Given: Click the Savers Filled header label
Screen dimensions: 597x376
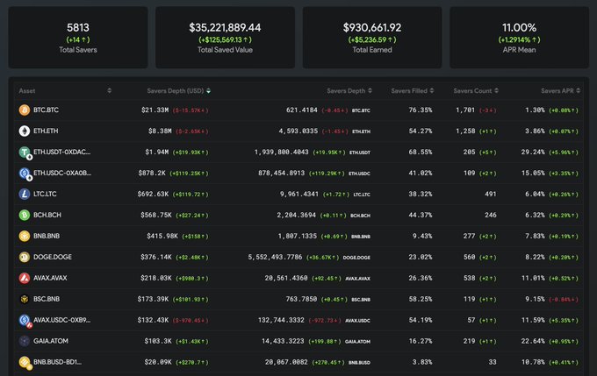Looking at the screenshot, I should 409,91.
